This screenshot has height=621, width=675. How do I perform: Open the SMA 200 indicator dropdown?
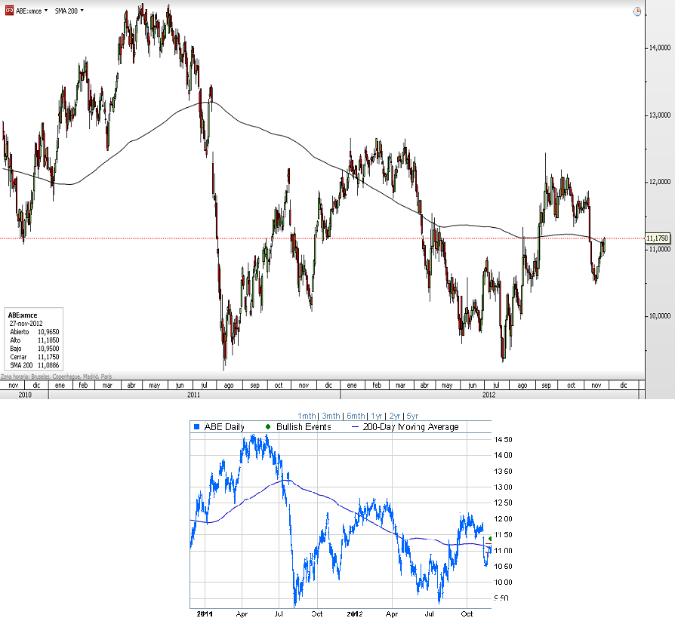tap(69, 11)
